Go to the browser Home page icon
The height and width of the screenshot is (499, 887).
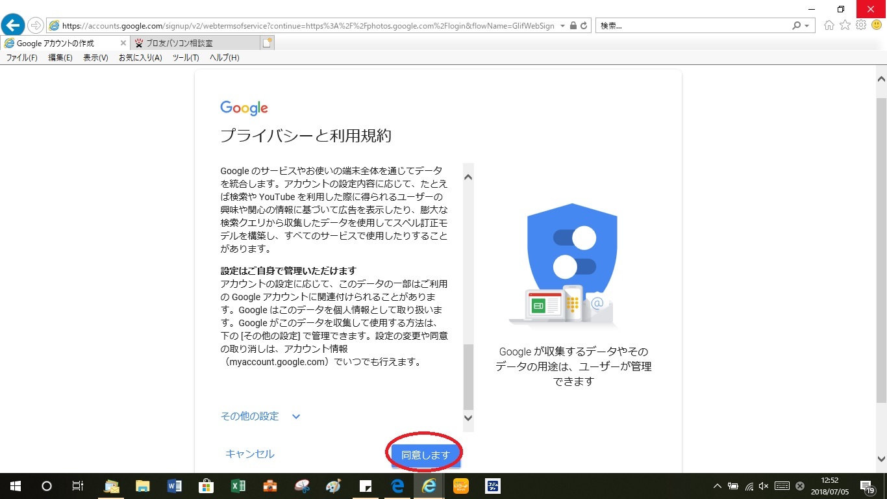[x=829, y=25]
